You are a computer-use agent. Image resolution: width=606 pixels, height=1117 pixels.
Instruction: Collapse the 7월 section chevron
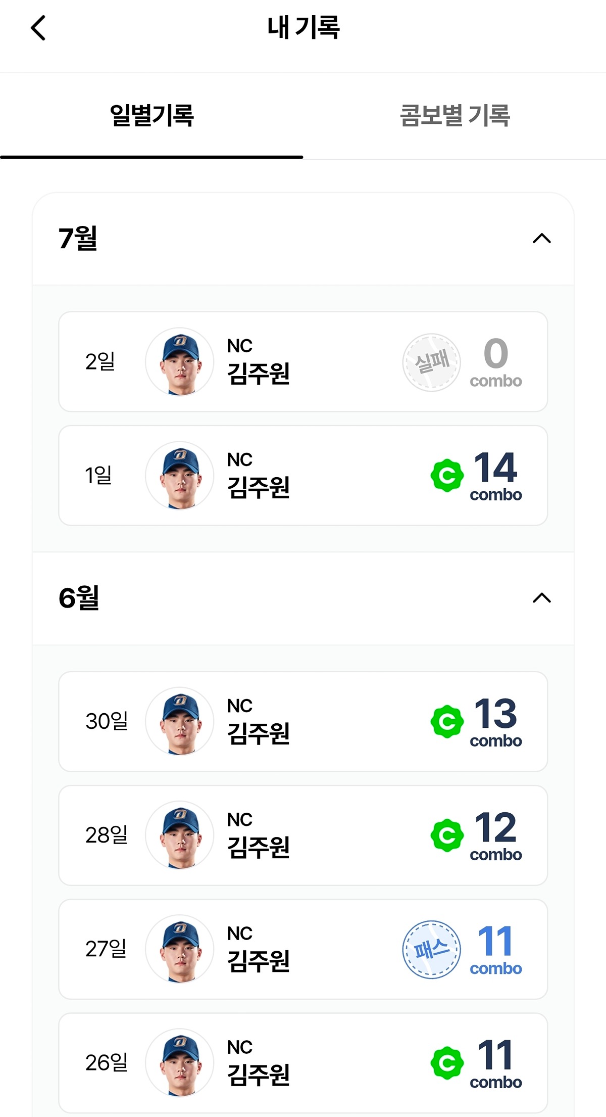542,238
